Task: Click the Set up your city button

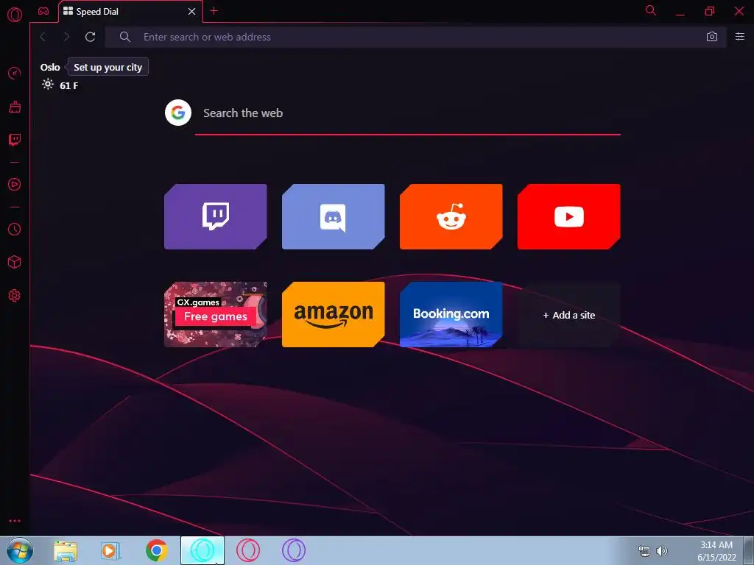Action: point(108,67)
